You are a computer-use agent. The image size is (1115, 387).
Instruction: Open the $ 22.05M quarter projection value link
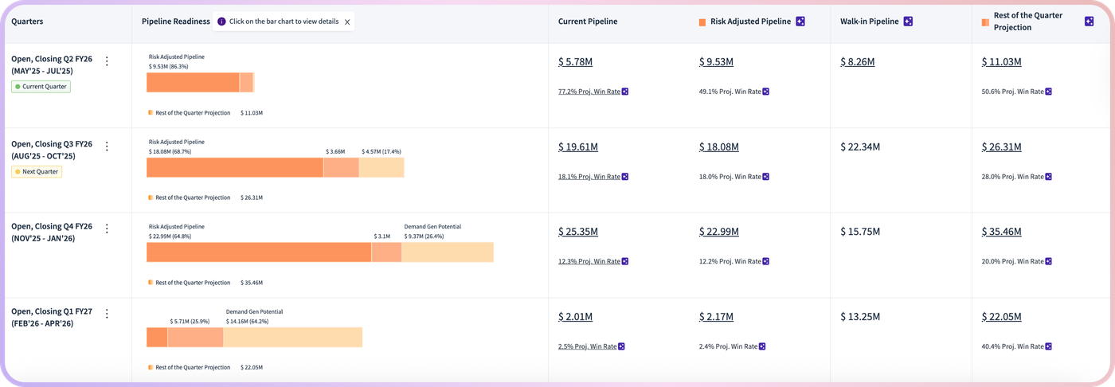(1001, 316)
